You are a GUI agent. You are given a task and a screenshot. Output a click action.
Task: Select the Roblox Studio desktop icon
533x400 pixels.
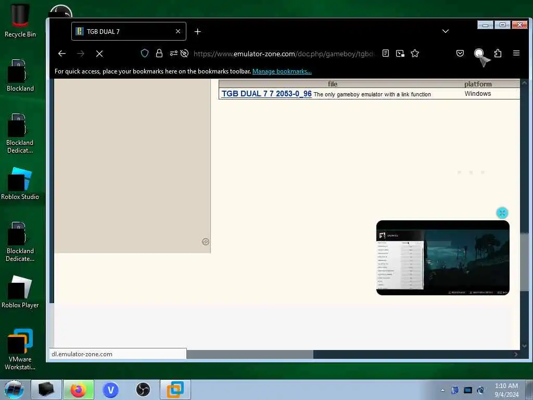pos(20,184)
